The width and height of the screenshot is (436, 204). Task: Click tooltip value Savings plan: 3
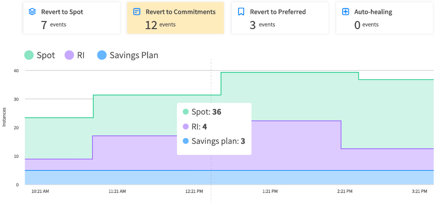click(x=214, y=141)
